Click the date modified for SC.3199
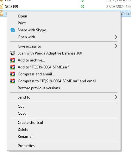Screen dimensions: 131x160 click(119, 7)
